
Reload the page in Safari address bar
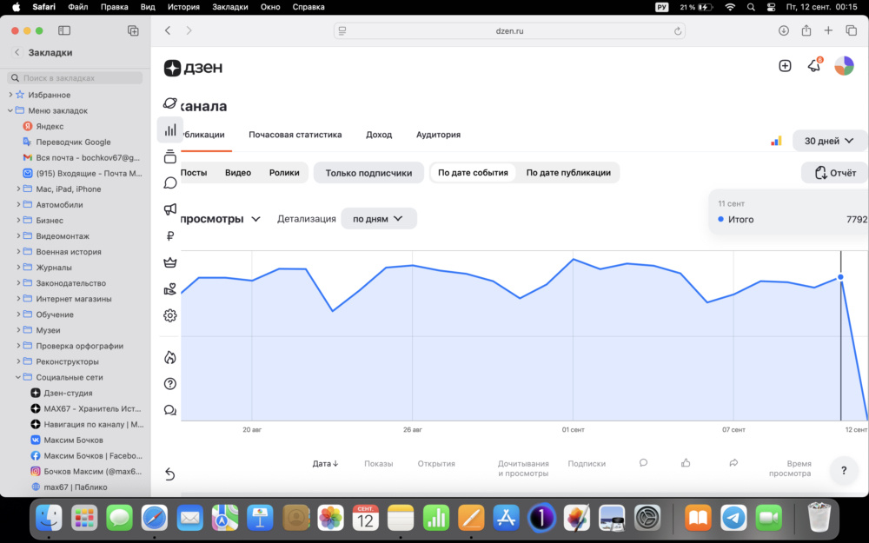(677, 31)
